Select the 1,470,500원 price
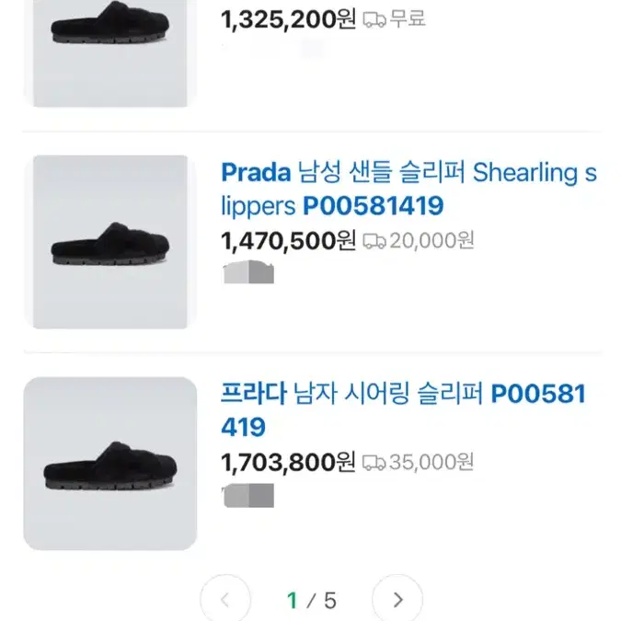621x621 pixels. [x=288, y=241]
